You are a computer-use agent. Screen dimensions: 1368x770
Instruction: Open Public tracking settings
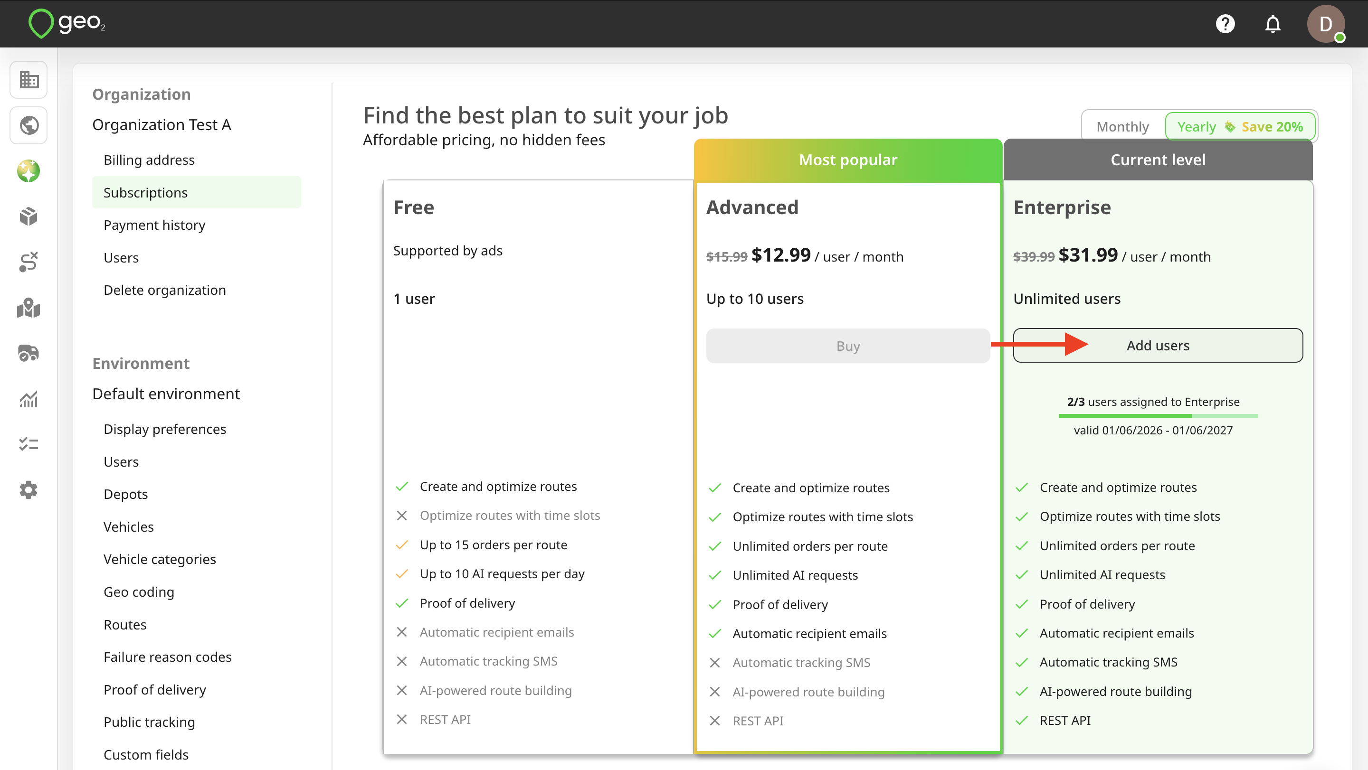tap(149, 722)
